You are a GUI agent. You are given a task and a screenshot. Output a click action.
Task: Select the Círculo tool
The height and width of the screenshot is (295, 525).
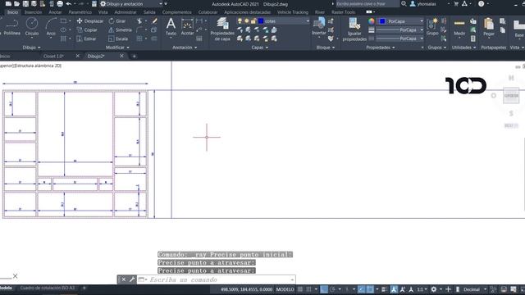pyautogui.click(x=32, y=27)
